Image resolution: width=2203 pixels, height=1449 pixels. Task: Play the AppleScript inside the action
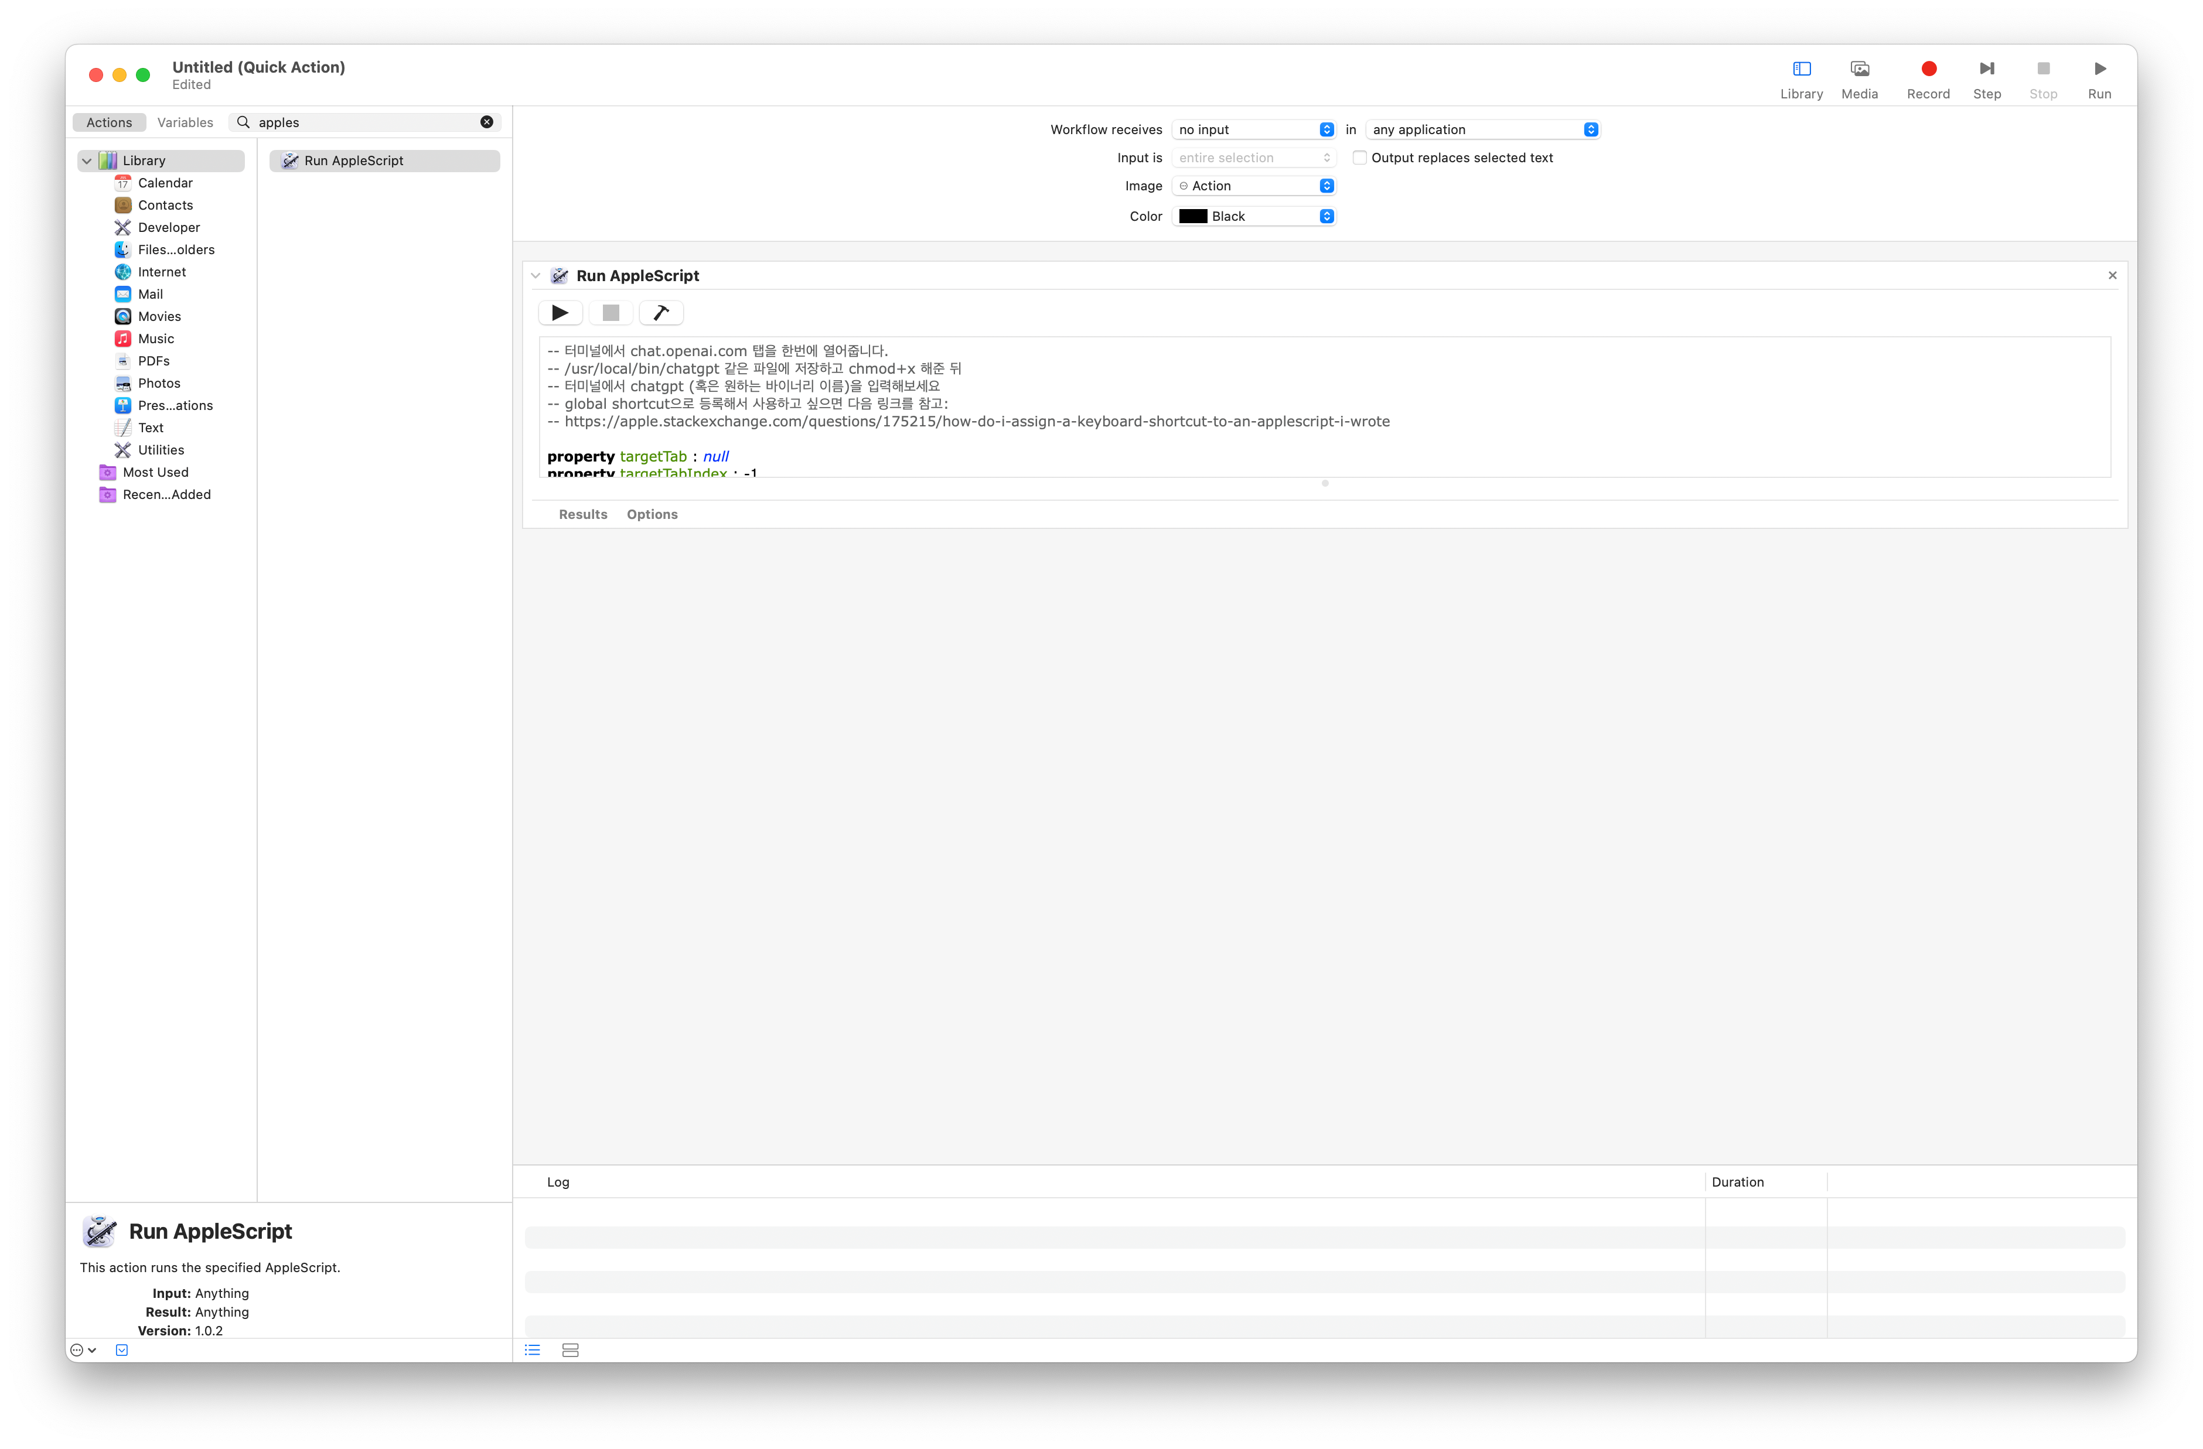[x=559, y=313]
